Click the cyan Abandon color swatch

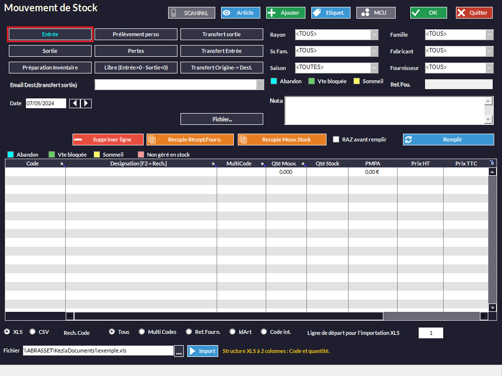pos(274,81)
